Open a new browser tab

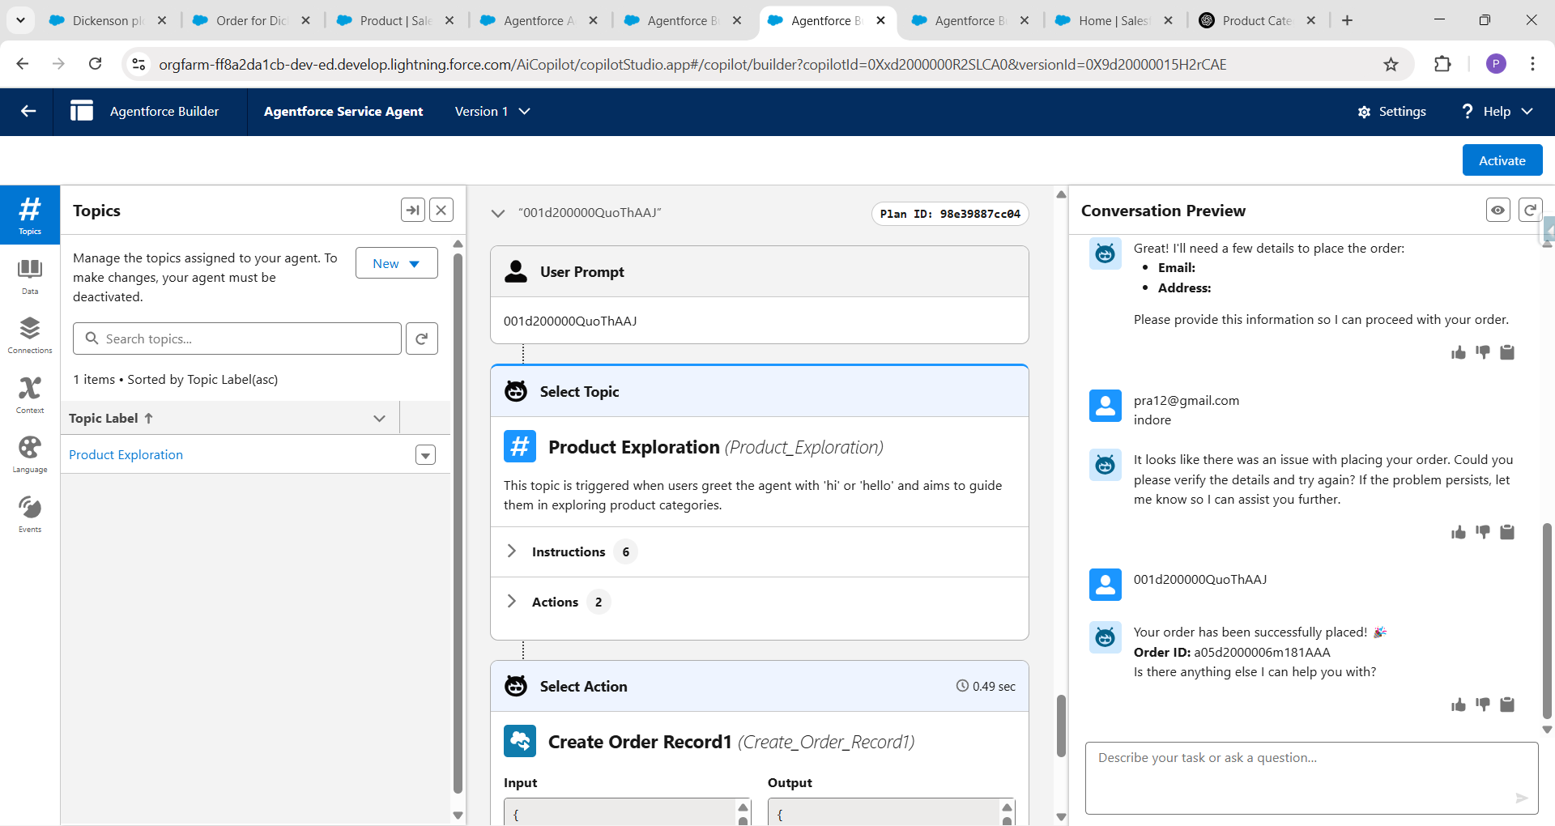[x=1347, y=20]
